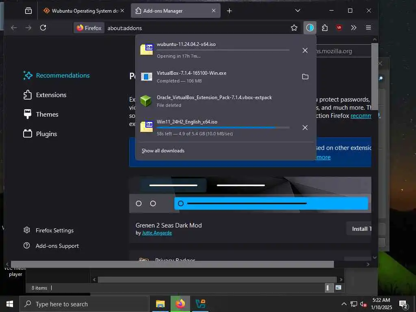416x312 pixels.
Task: Click Show all downloads
Action: point(163,151)
